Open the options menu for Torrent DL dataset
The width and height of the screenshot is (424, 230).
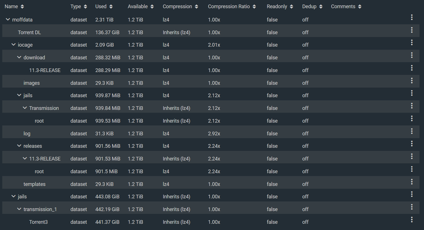coord(412,30)
